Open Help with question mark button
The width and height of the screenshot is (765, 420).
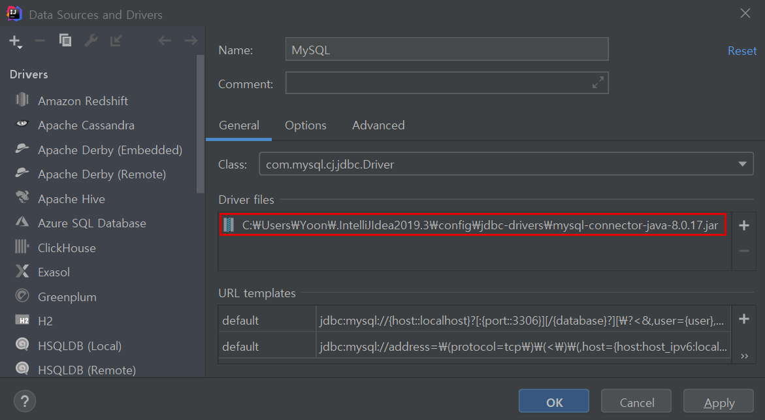[25, 401]
